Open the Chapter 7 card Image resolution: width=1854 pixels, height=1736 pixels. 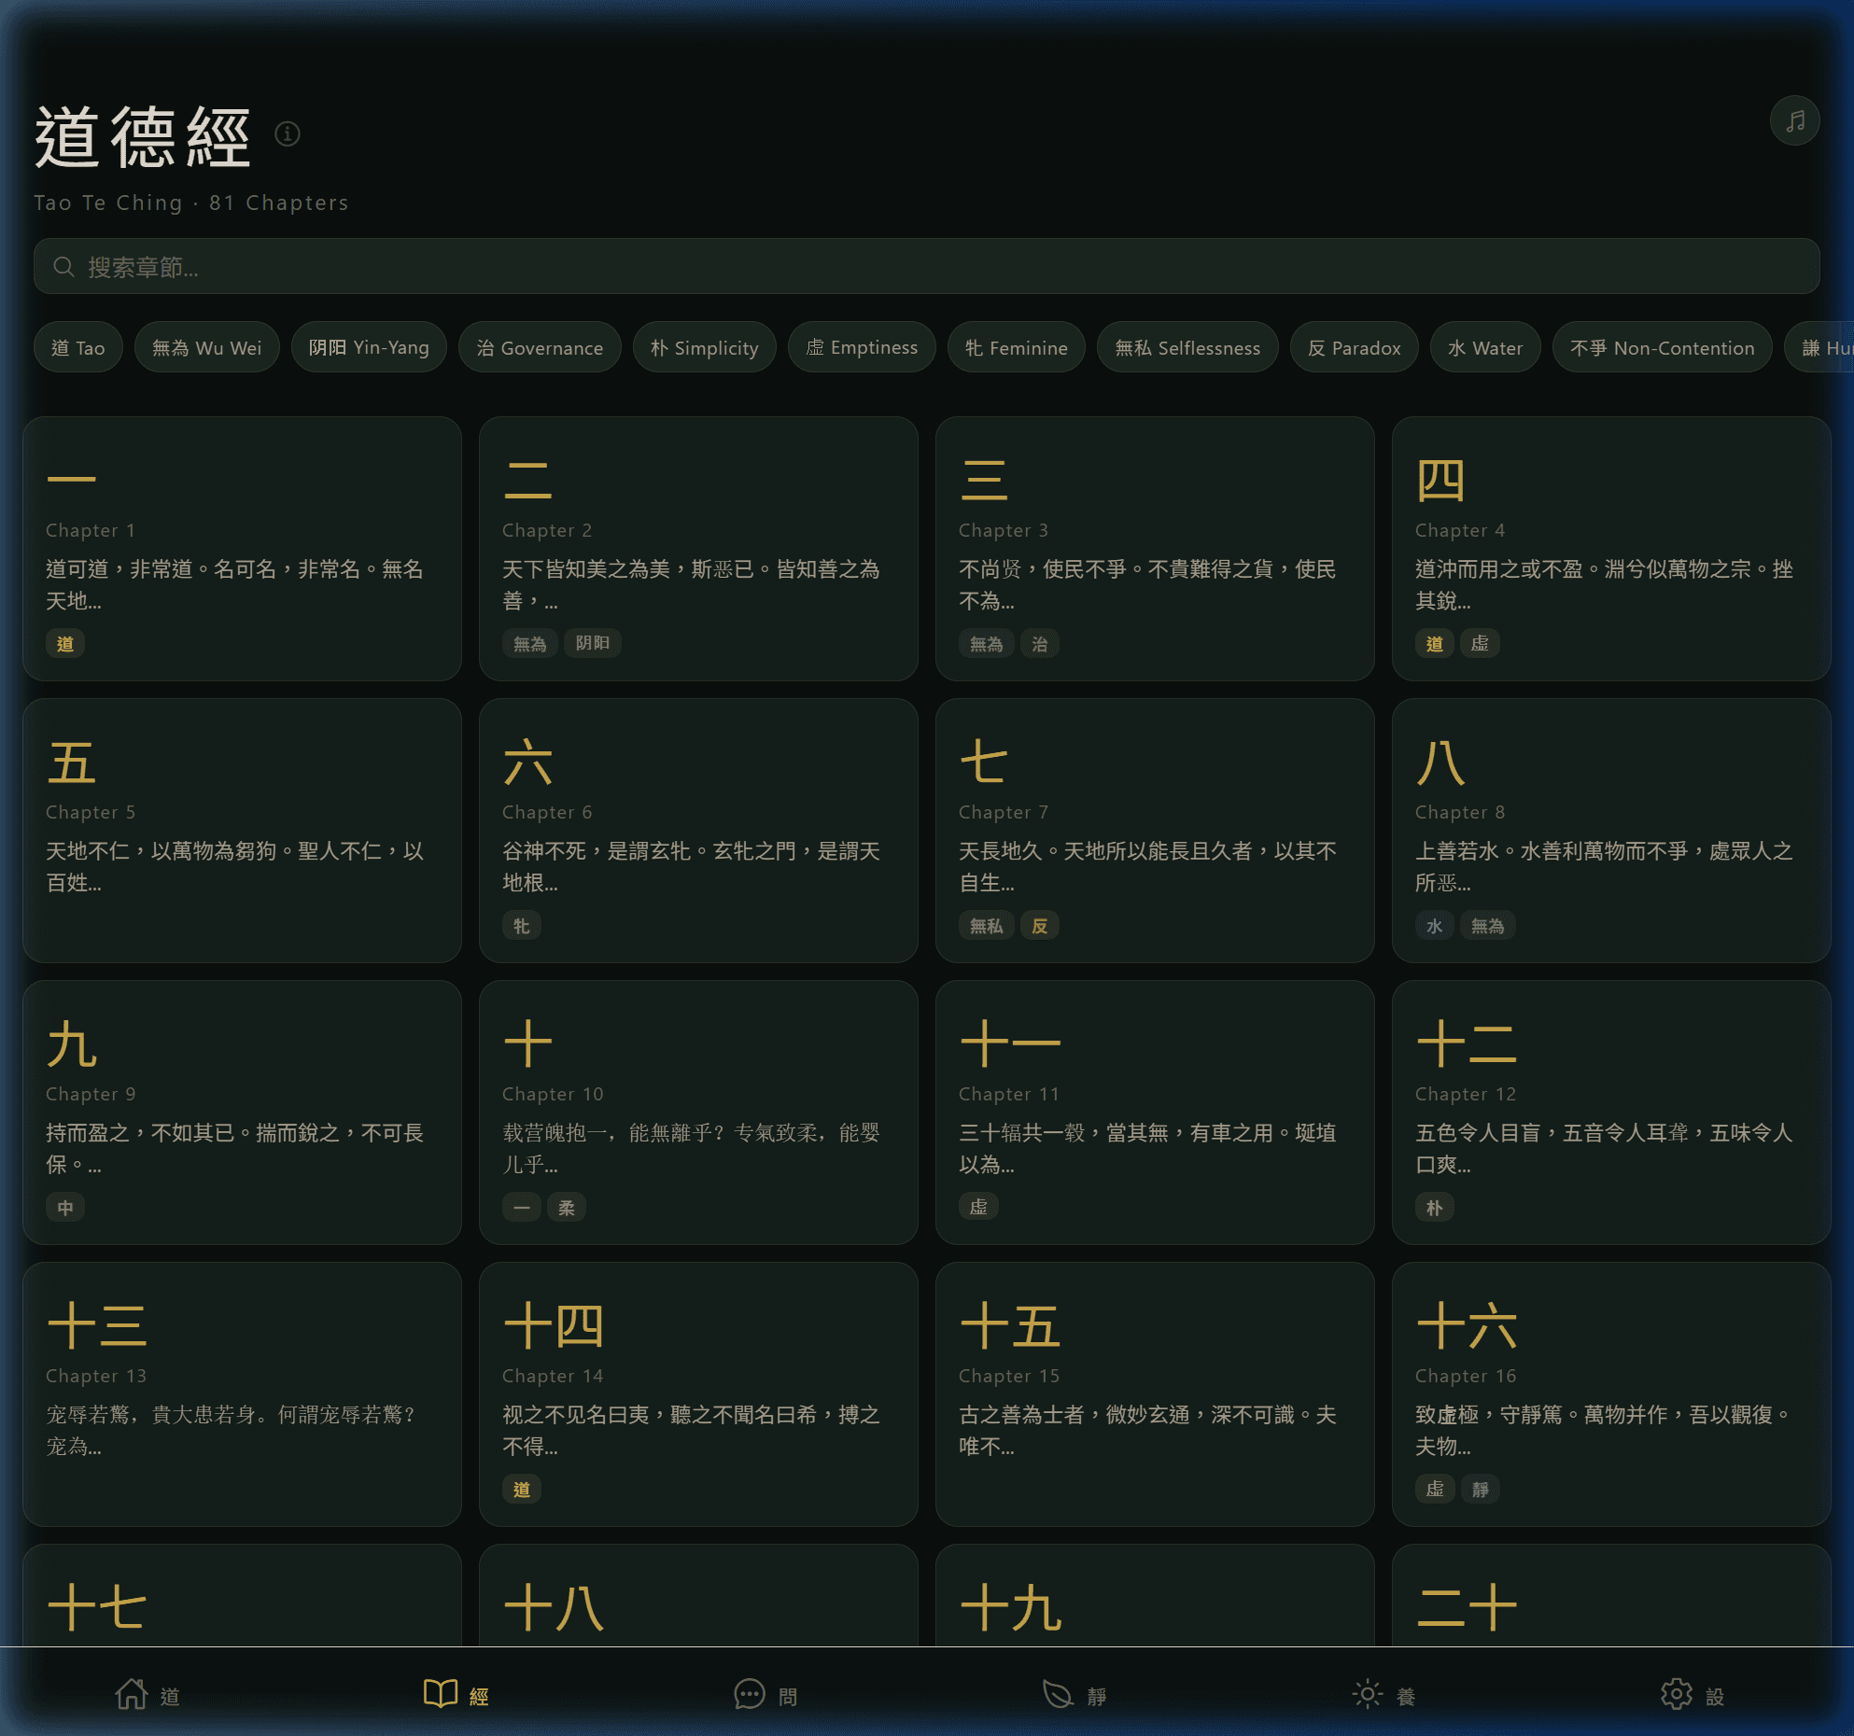pyautogui.click(x=1155, y=831)
